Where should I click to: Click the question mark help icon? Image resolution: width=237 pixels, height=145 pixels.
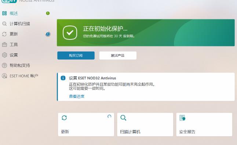point(4,65)
